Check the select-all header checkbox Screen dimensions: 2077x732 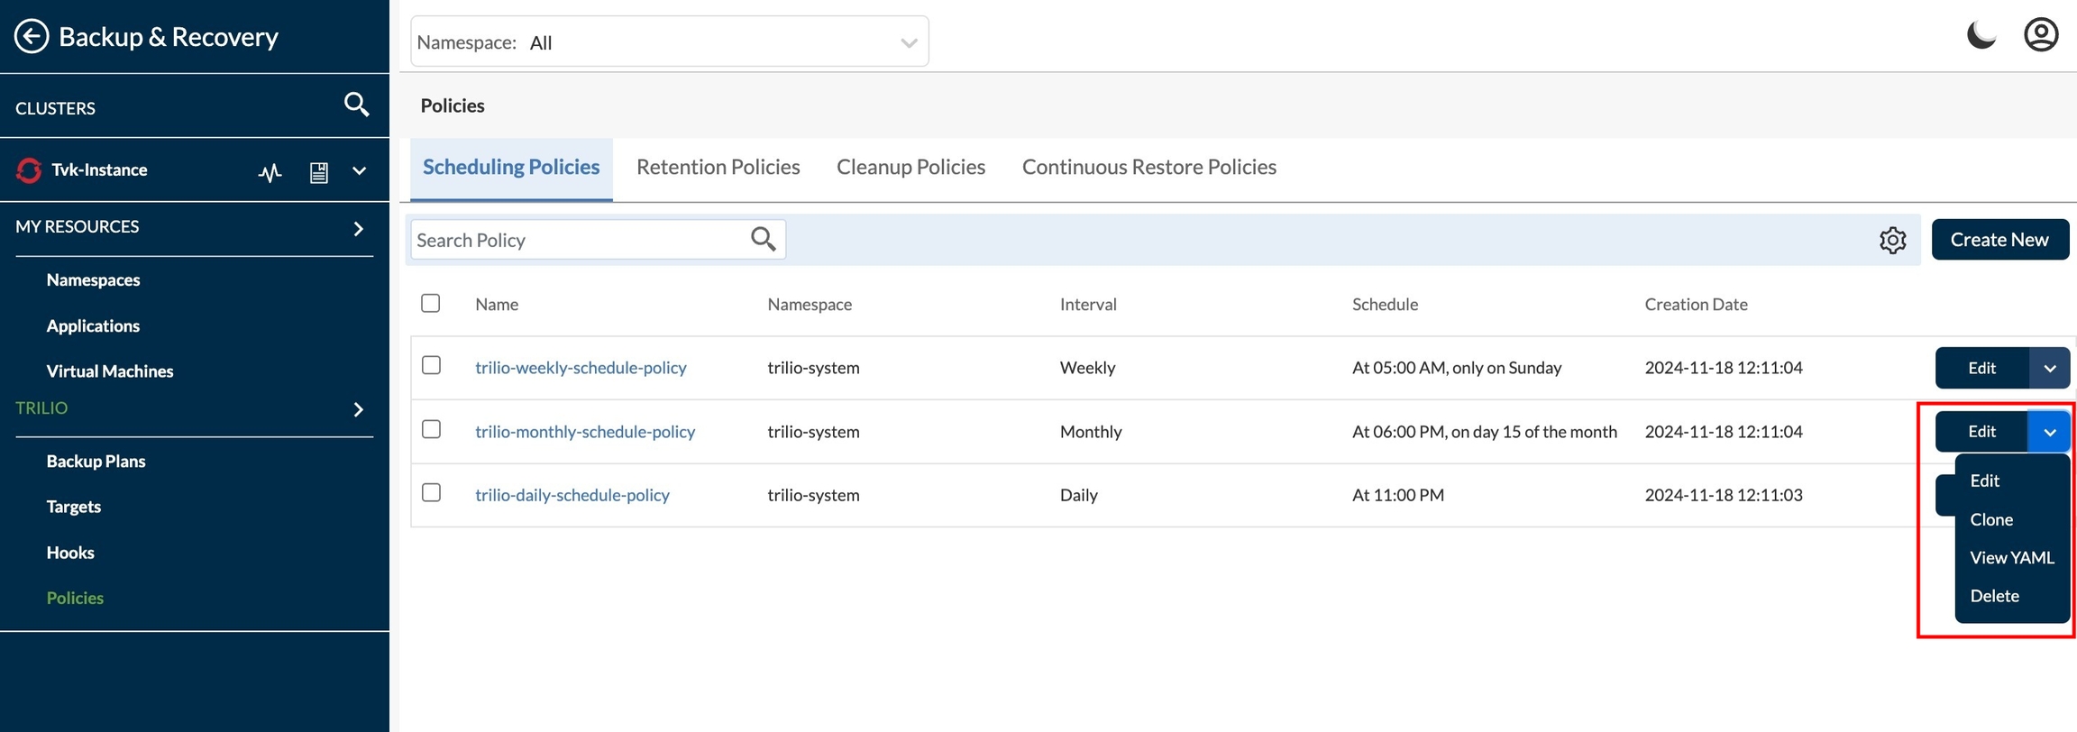click(x=431, y=303)
